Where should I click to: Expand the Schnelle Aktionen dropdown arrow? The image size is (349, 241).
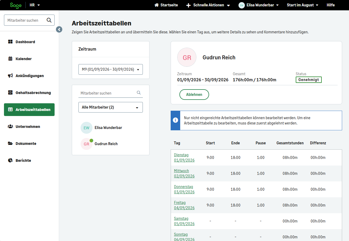point(228,5)
